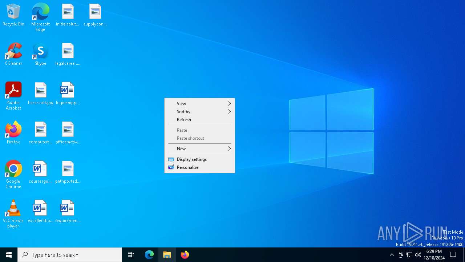Select the legalcareer image file
Viewport: 465px width, 262px height.
click(68, 55)
